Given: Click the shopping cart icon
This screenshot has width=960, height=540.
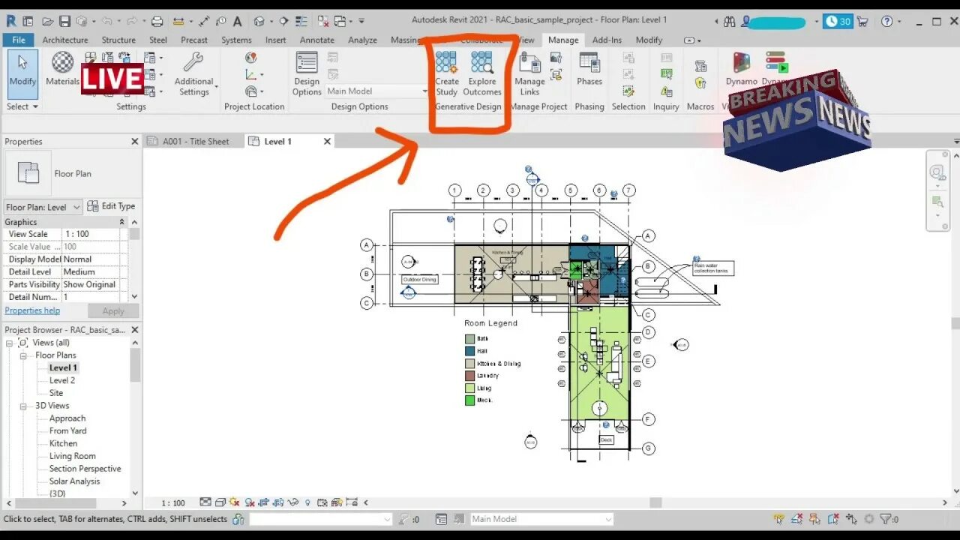Looking at the screenshot, I should pos(862,21).
